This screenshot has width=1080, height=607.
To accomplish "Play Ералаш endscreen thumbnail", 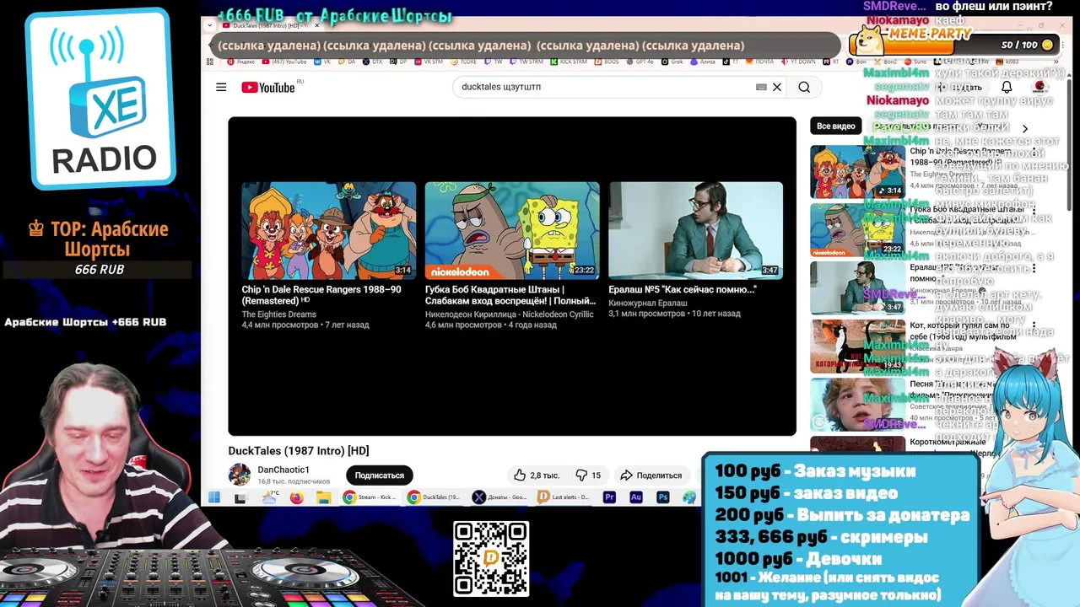I will (x=696, y=230).
